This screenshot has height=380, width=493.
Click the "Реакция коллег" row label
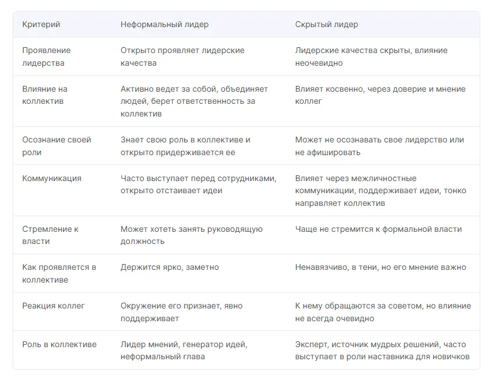click(x=53, y=306)
